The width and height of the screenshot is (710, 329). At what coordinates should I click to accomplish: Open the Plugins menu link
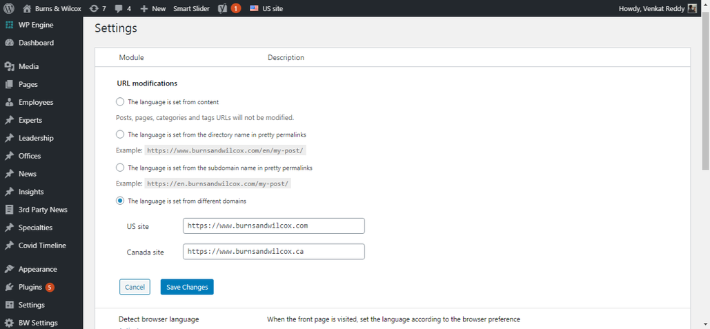point(30,287)
